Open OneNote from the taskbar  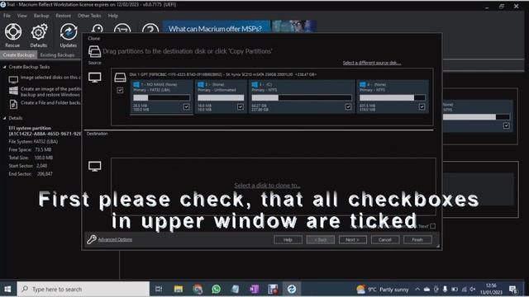pos(254,289)
